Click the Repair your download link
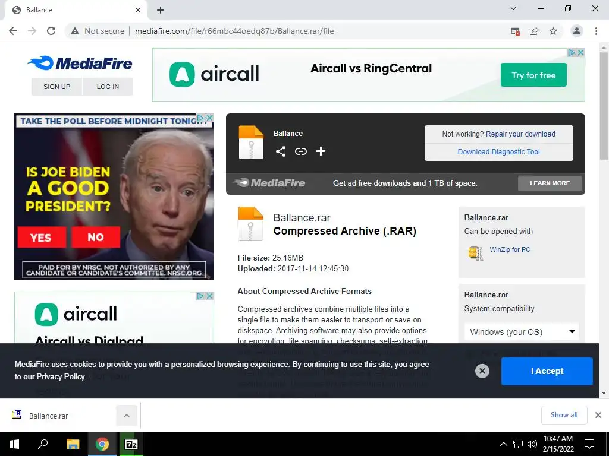This screenshot has width=609, height=456. click(520, 134)
